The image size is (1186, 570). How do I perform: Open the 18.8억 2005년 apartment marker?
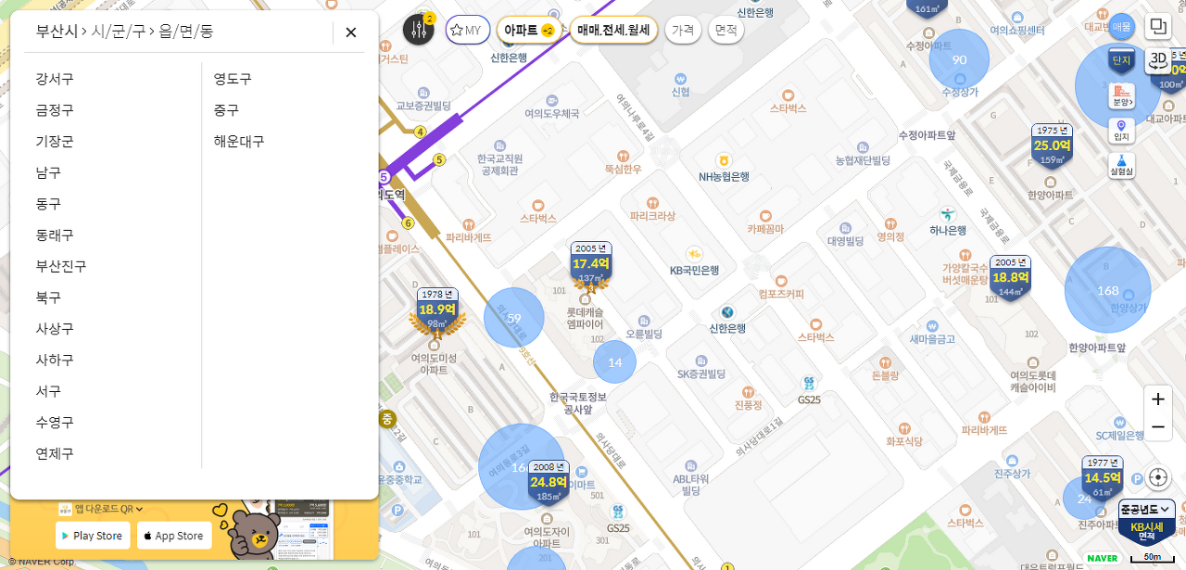pos(1010,278)
